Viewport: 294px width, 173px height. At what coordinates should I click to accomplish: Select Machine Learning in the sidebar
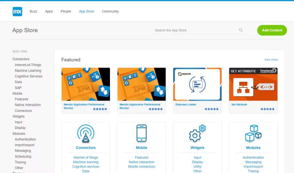pyautogui.click(x=28, y=71)
